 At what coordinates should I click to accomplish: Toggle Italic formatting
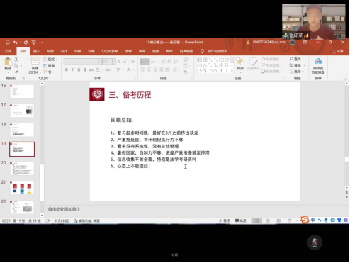72,69
